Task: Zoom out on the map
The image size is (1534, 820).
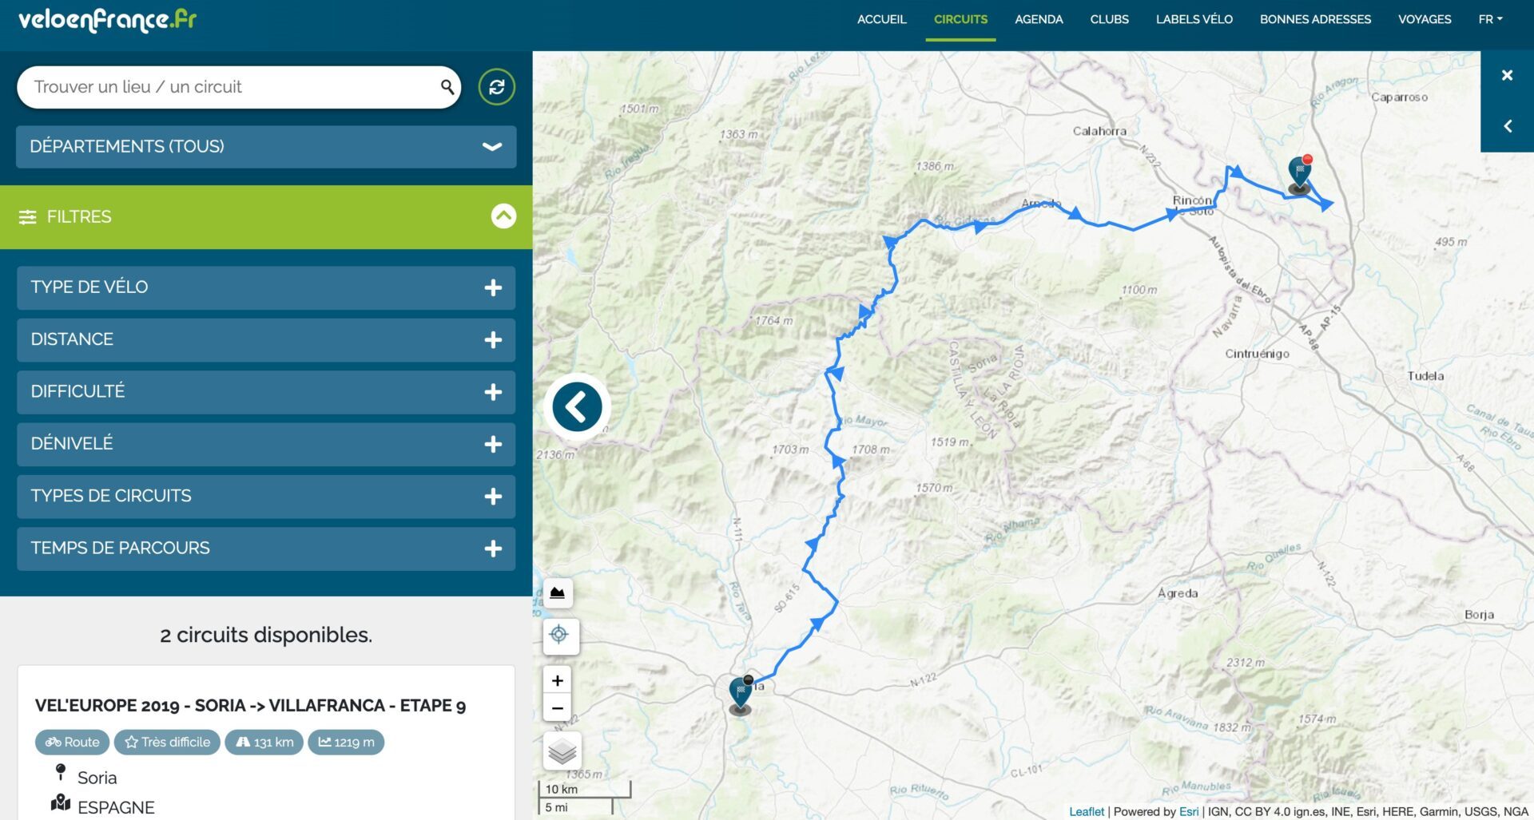Action: click(x=558, y=708)
